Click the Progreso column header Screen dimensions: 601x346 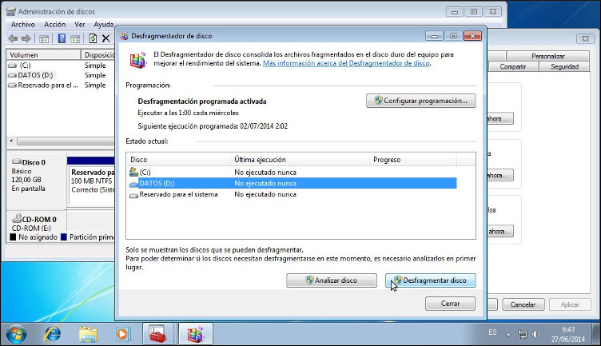pyautogui.click(x=413, y=160)
